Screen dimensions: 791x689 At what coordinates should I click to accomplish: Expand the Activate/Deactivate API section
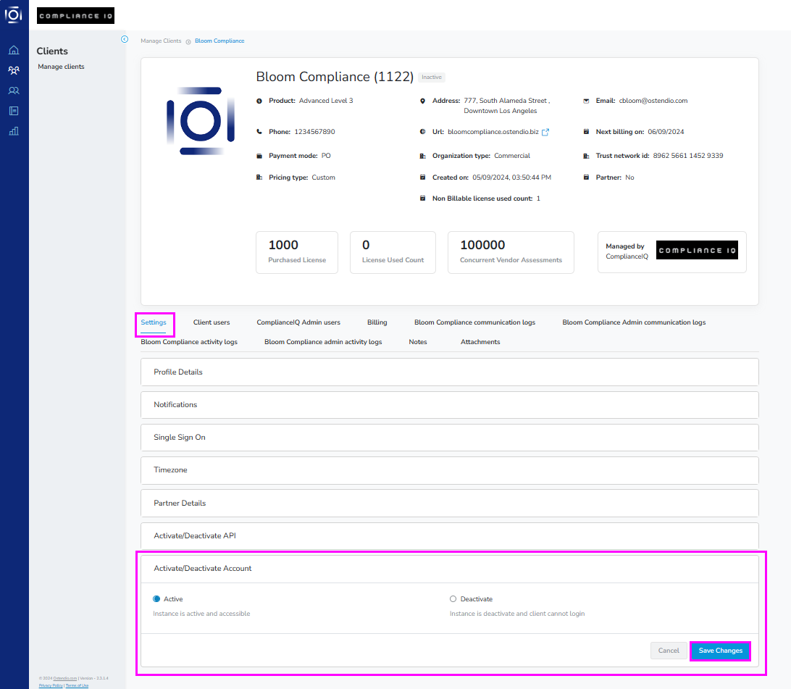[x=450, y=535]
